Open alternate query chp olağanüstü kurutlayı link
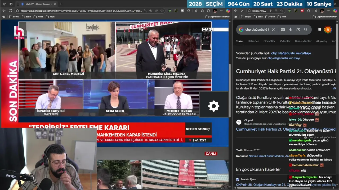 (284, 58)
